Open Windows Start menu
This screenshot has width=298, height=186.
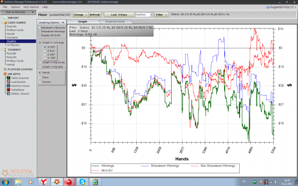point(5,182)
